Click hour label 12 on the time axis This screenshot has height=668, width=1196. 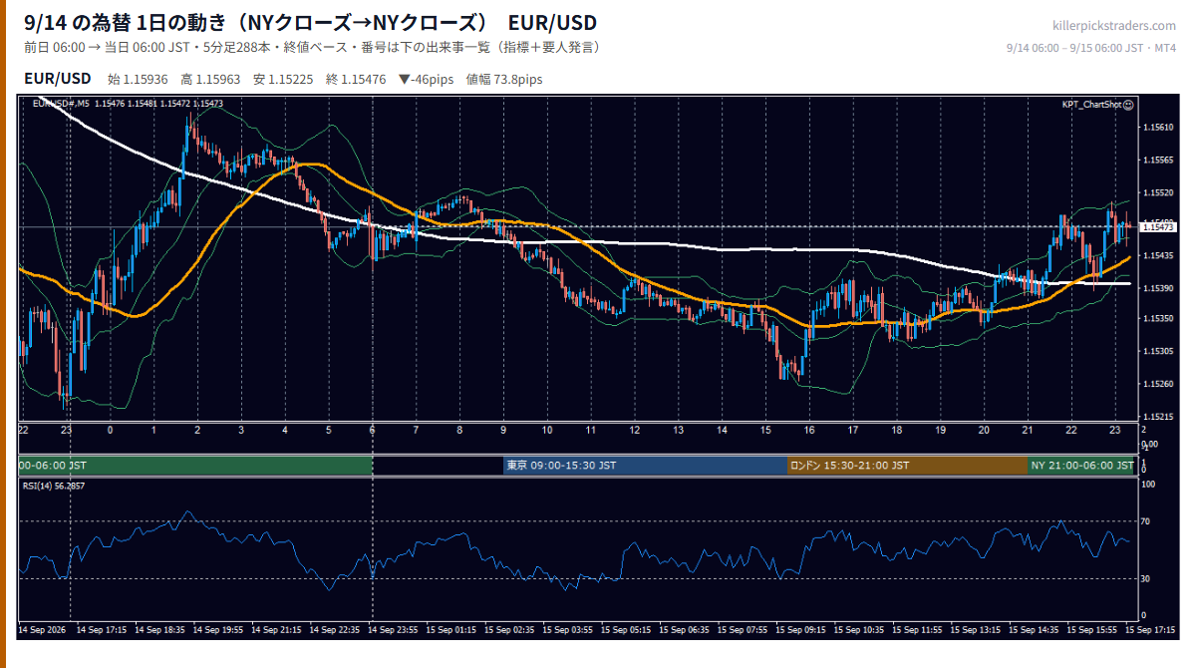point(634,430)
